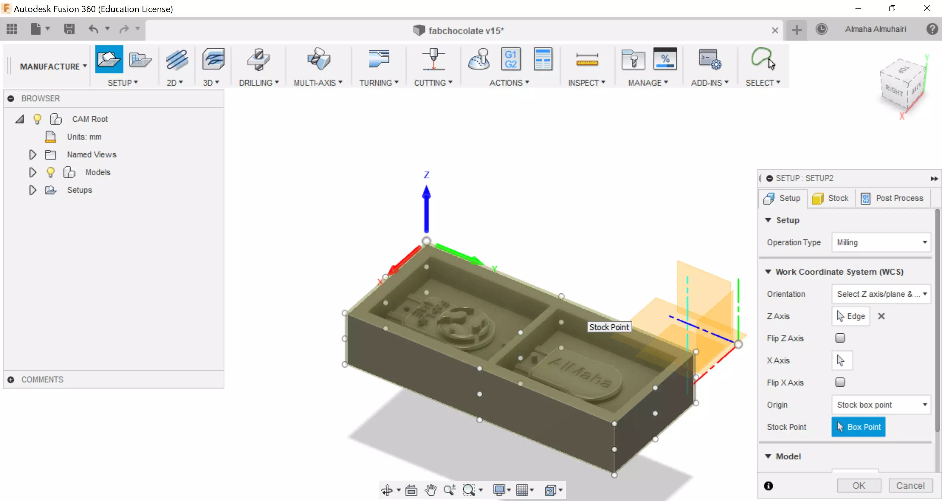942x501 pixels.
Task: Click the Post Process G1 G2 icon
Action: 511,59
